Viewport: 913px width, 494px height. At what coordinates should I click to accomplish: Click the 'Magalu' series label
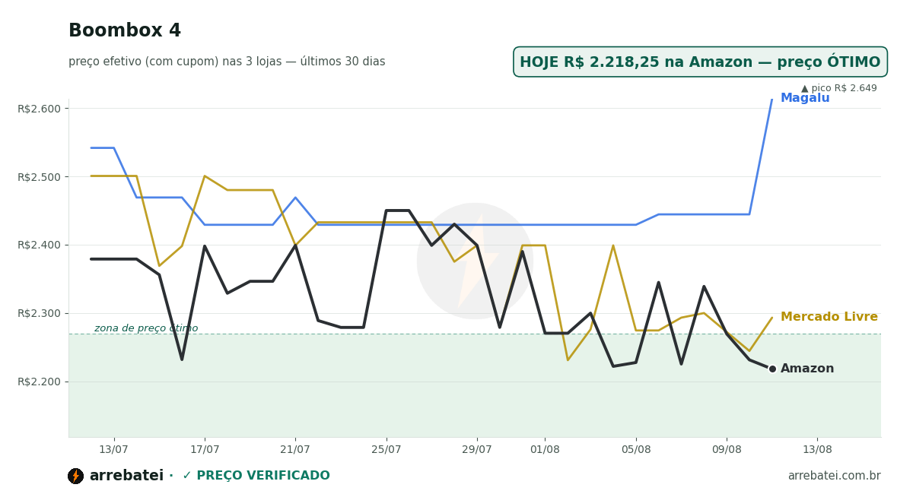(805, 98)
